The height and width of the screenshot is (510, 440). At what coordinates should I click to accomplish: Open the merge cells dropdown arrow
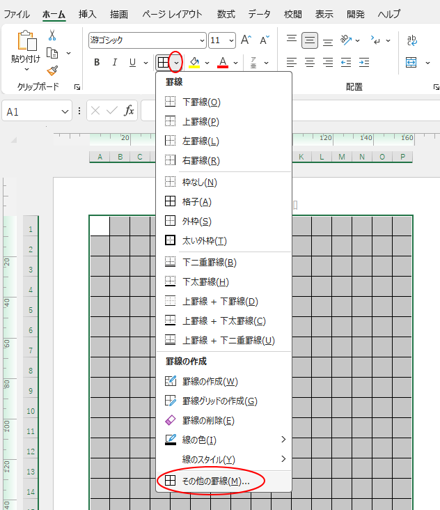pos(427,63)
